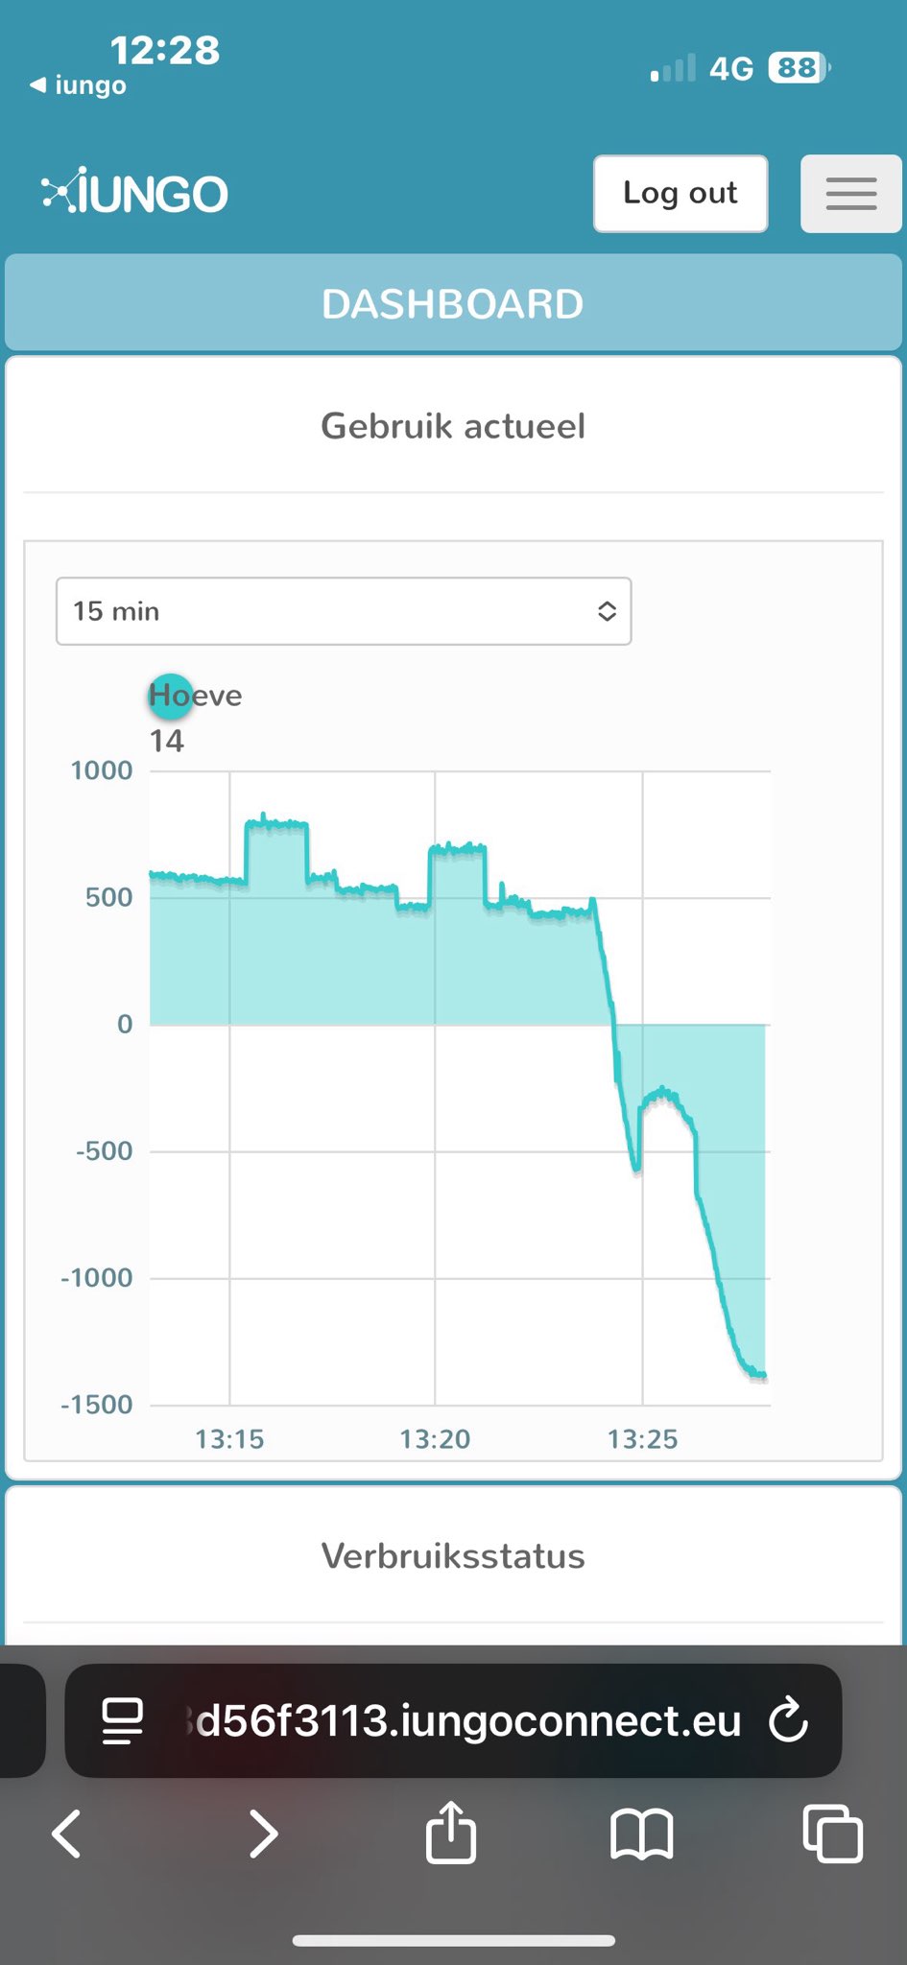Reload the page in address bar
The width and height of the screenshot is (907, 1965).
pos(789,1720)
